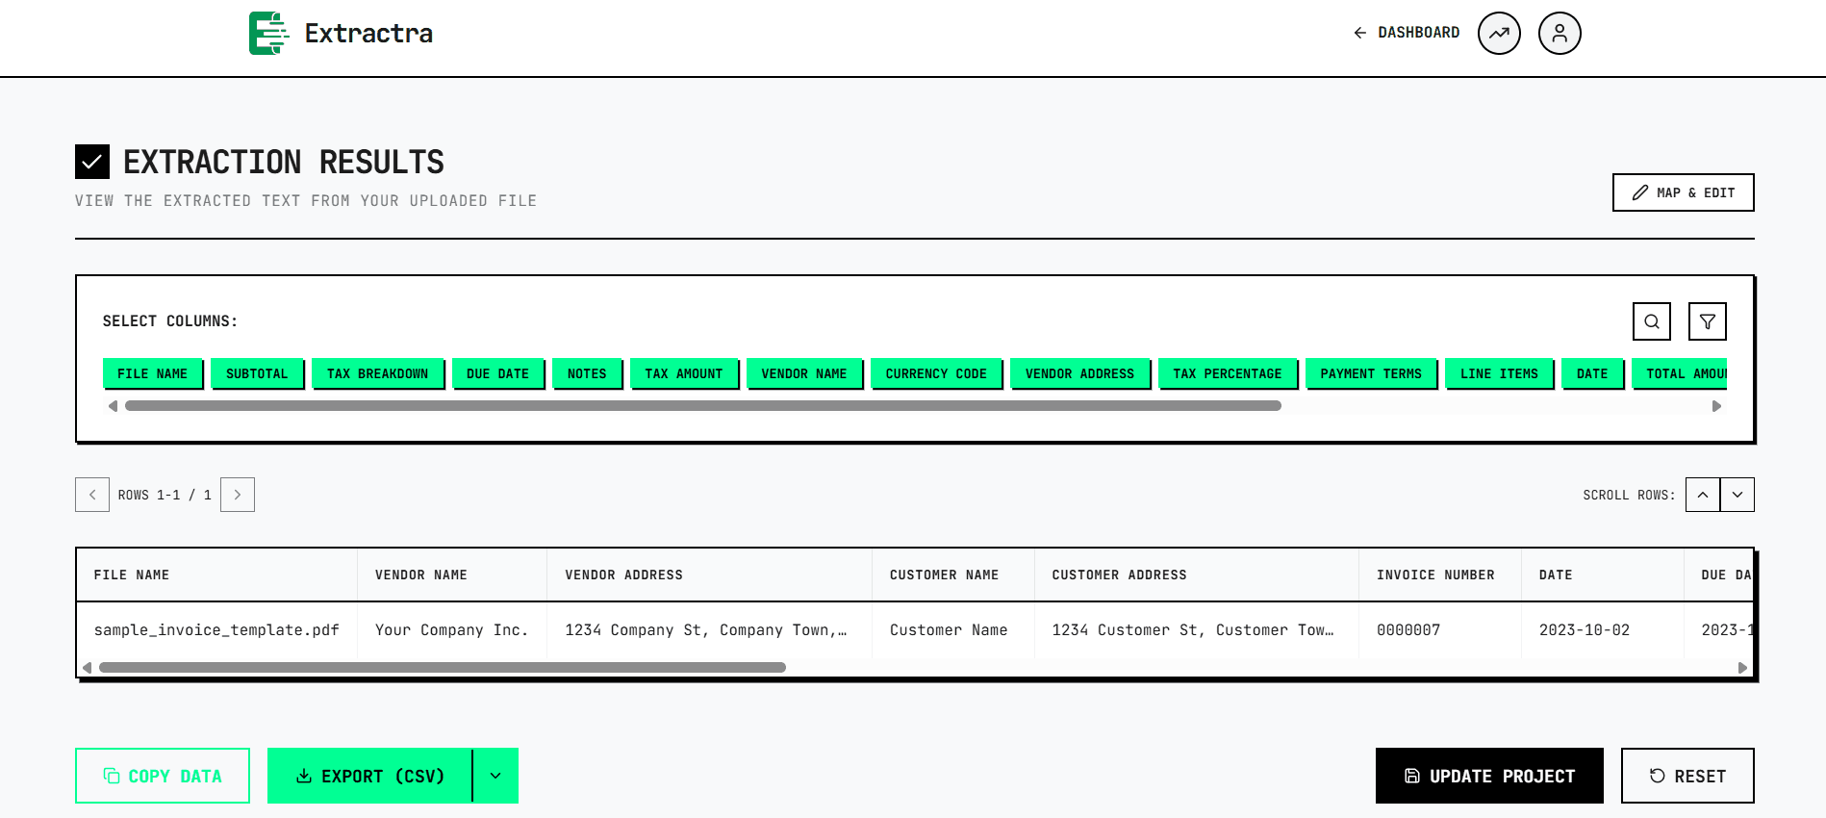Screen dimensions: 1826x818
Task: Click the CUSTOMER NAME table header
Action: (953, 575)
